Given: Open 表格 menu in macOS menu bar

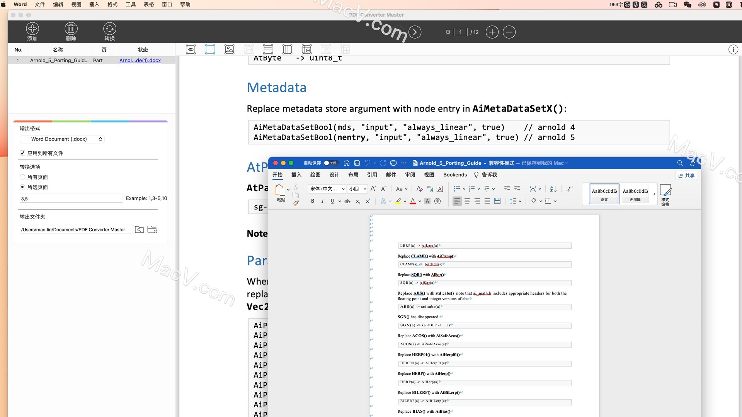Looking at the screenshot, I should 149,5.
